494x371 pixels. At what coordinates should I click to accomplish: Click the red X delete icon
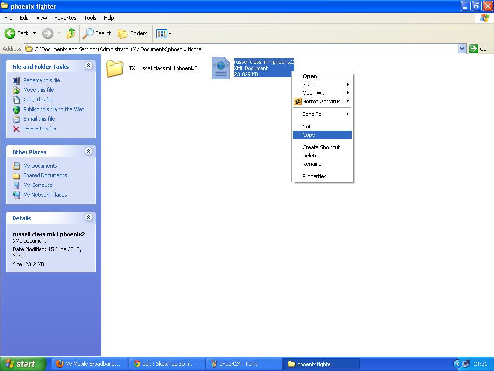[x=16, y=128]
